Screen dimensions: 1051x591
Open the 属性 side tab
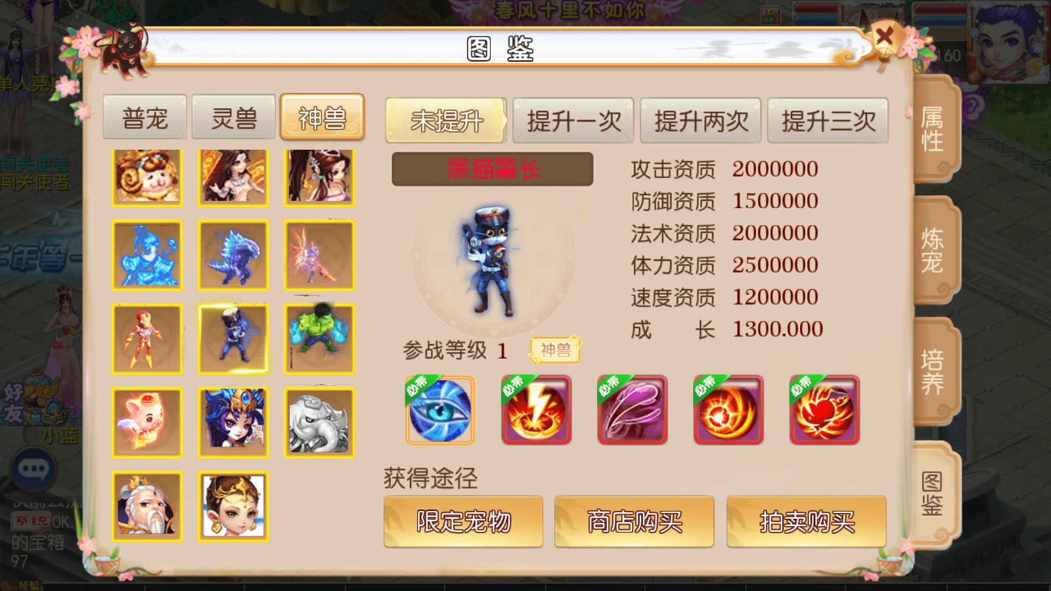click(x=934, y=129)
